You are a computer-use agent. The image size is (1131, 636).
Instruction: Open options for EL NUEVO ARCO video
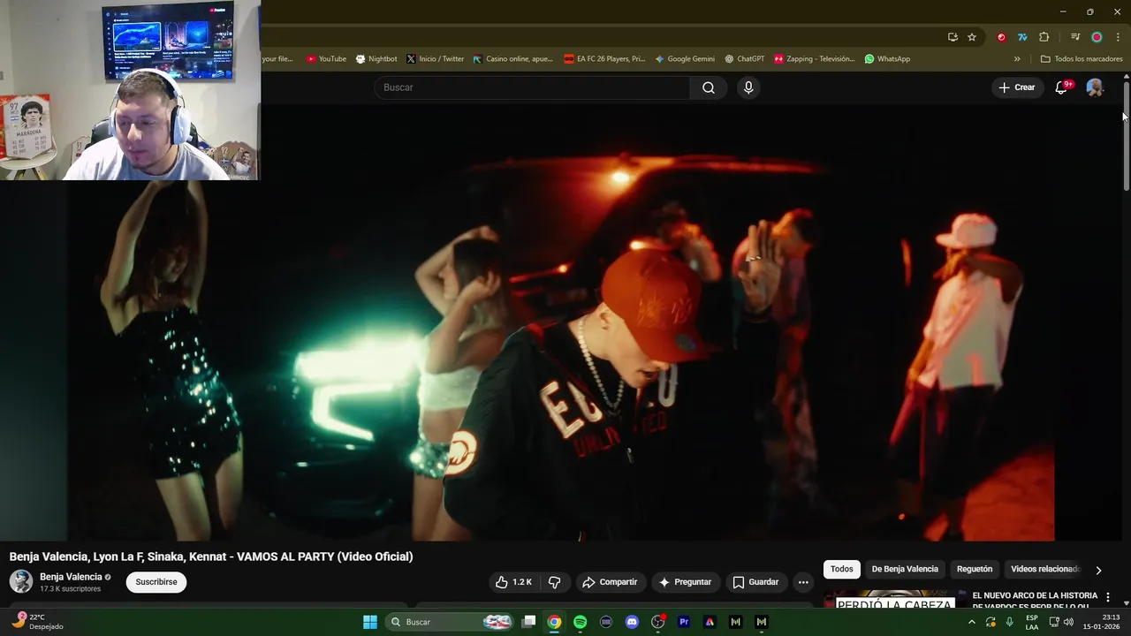point(1107,597)
